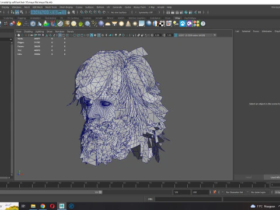Click the four colored circles shelf icon

pos(196,24)
